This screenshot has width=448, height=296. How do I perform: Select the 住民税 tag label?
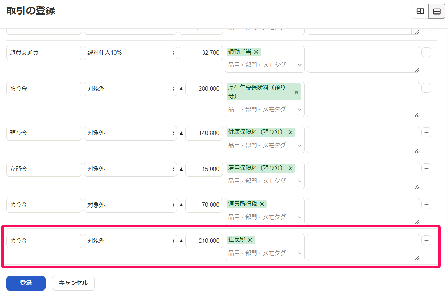tap(237, 240)
